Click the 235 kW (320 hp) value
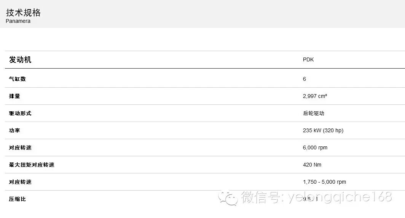This screenshot has width=405, height=218. (x=323, y=130)
